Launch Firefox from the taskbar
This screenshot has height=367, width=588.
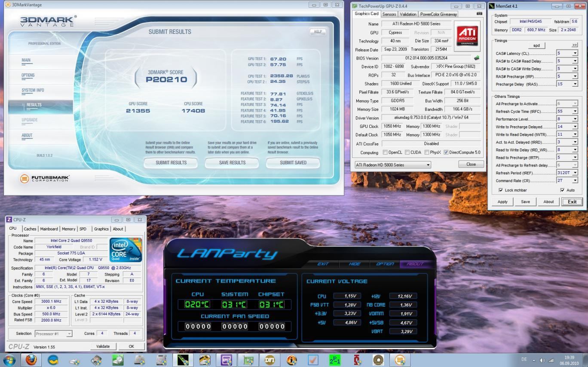tap(31, 360)
